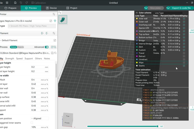
Task: Click the add filament icon
Action: pyautogui.click(x=42, y=33)
